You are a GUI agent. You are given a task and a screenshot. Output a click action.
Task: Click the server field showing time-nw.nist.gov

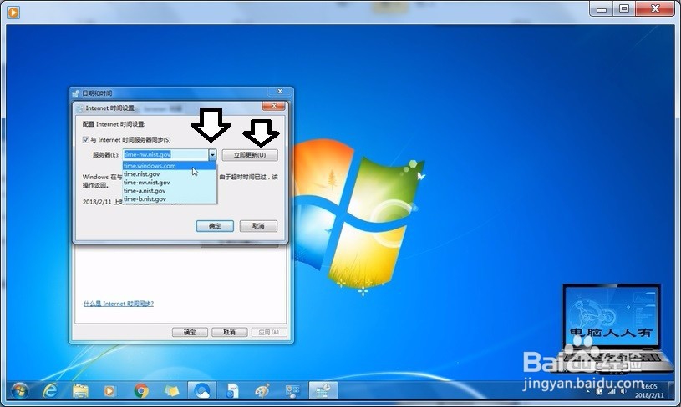pos(165,155)
